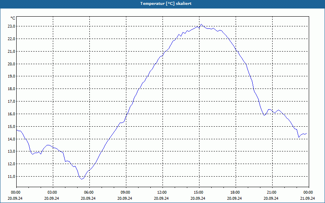The image size is (325, 203).
Task: Select the 09:00 time tick label
Action: pos(125,192)
